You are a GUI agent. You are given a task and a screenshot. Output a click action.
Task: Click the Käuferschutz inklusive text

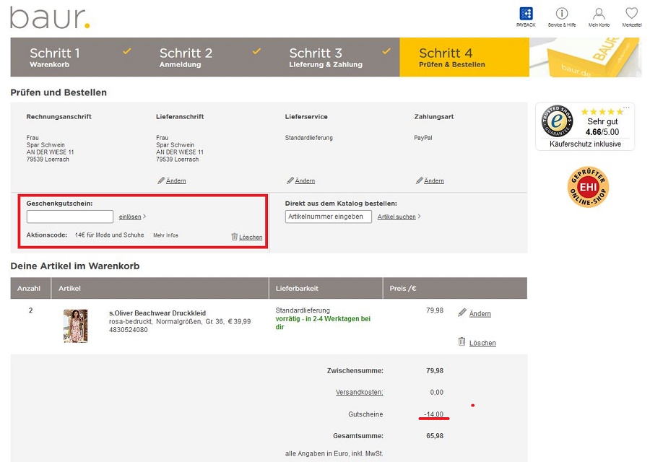pyautogui.click(x=585, y=144)
